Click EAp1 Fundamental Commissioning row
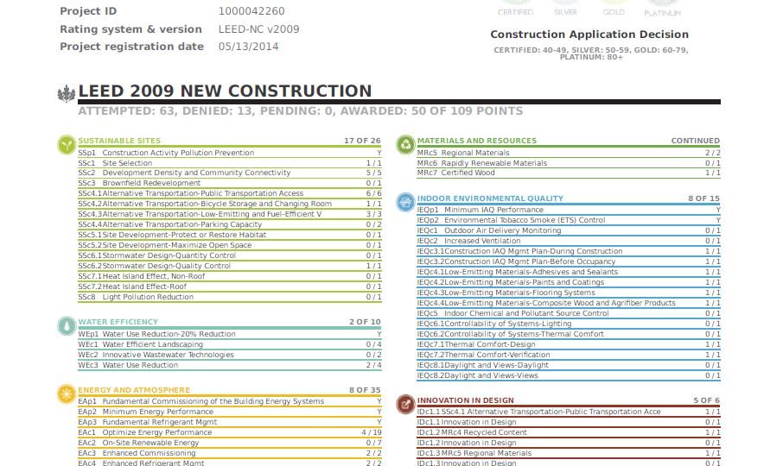 pos(230,401)
